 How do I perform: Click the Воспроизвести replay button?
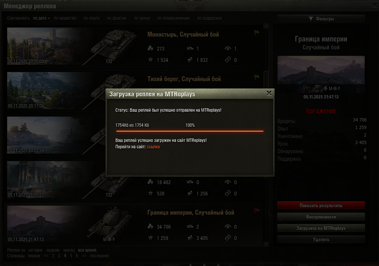click(321, 217)
